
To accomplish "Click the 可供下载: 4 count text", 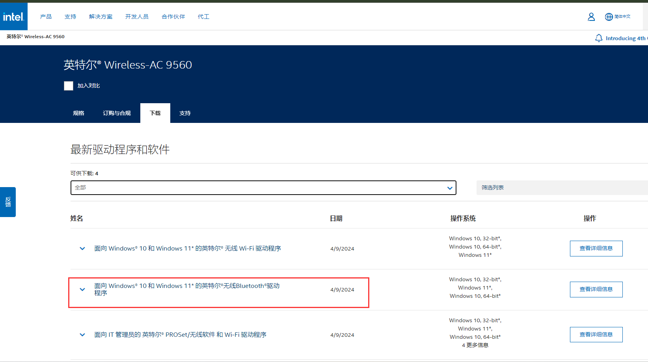I will (x=84, y=173).
